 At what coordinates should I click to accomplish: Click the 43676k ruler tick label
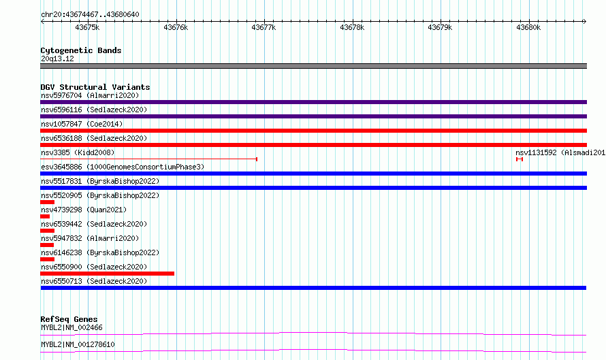(176, 27)
